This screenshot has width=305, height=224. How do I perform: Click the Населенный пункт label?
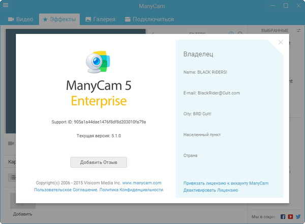[x=202, y=135]
